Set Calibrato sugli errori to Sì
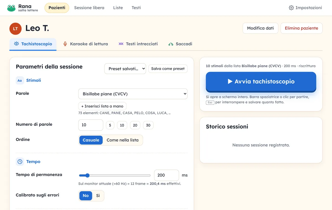Screen dimensions: 332x210 pos(98,196)
